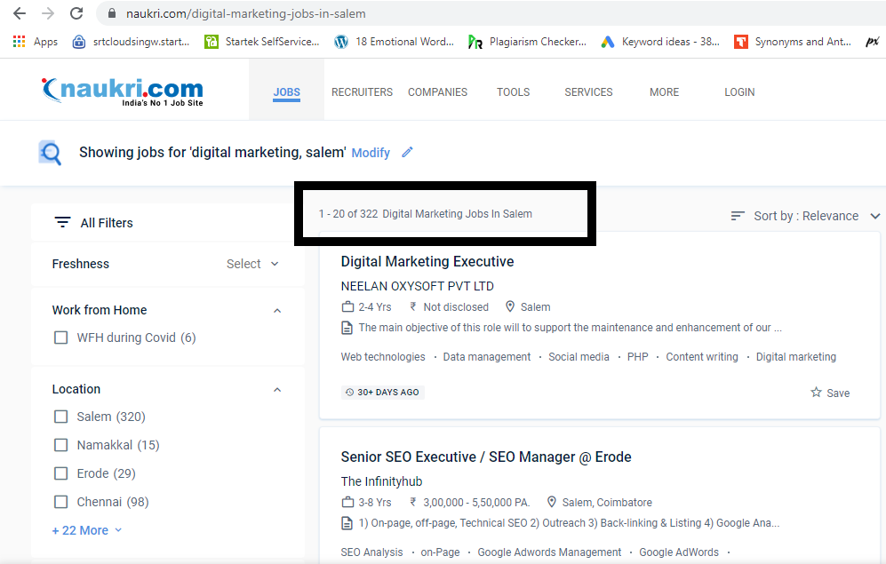Tick the WFH during Covid checkbox
Image resolution: width=886 pixels, height=564 pixels.
[x=60, y=338]
